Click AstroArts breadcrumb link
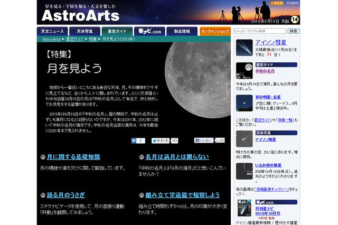 (x=51, y=39)
